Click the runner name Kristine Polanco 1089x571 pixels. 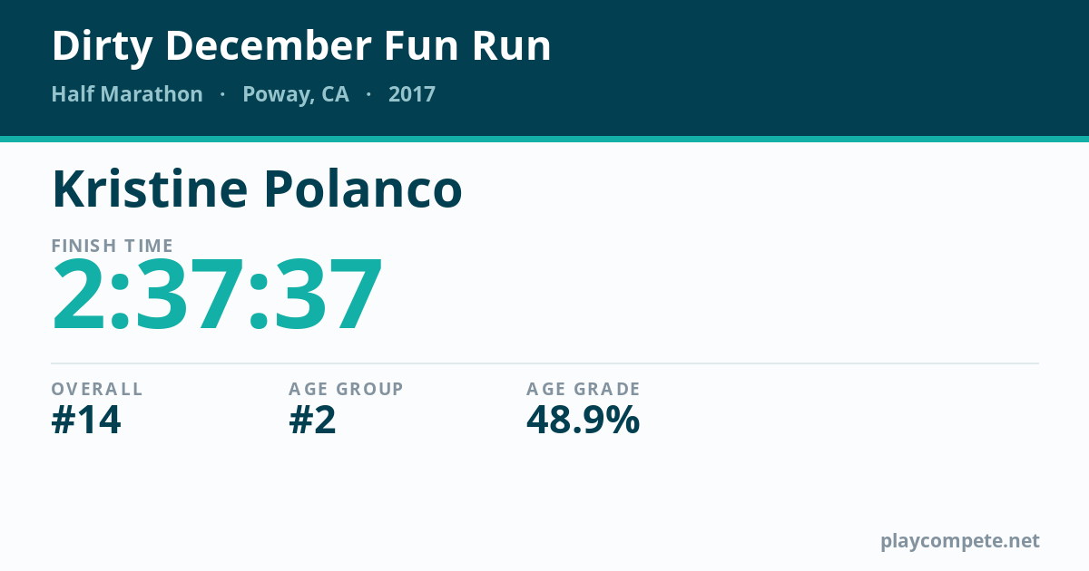[x=257, y=189]
